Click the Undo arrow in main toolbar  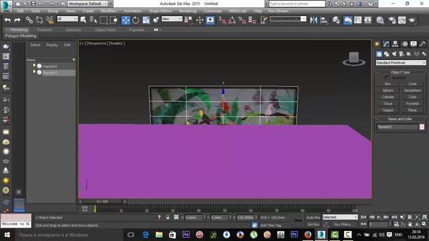[7, 20]
